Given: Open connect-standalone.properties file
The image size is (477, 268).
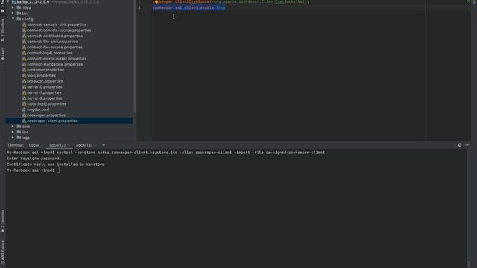Looking at the screenshot, I should pos(54,65).
